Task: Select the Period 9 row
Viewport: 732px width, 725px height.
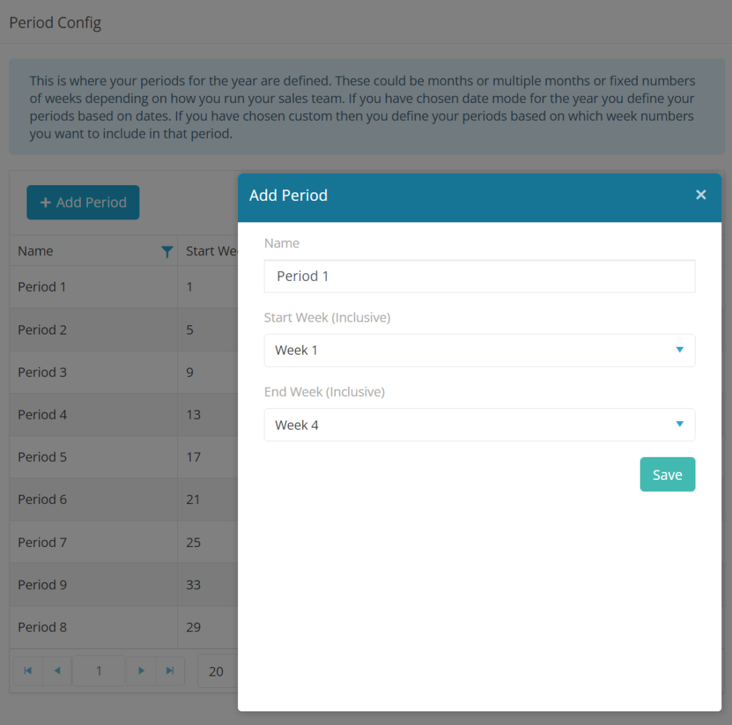Action: pyautogui.click(x=124, y=584)
